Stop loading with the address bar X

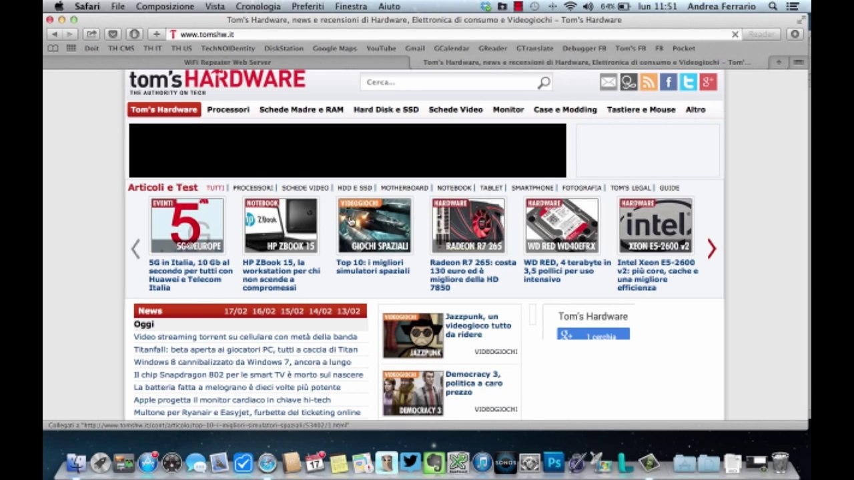coord(735,34)
